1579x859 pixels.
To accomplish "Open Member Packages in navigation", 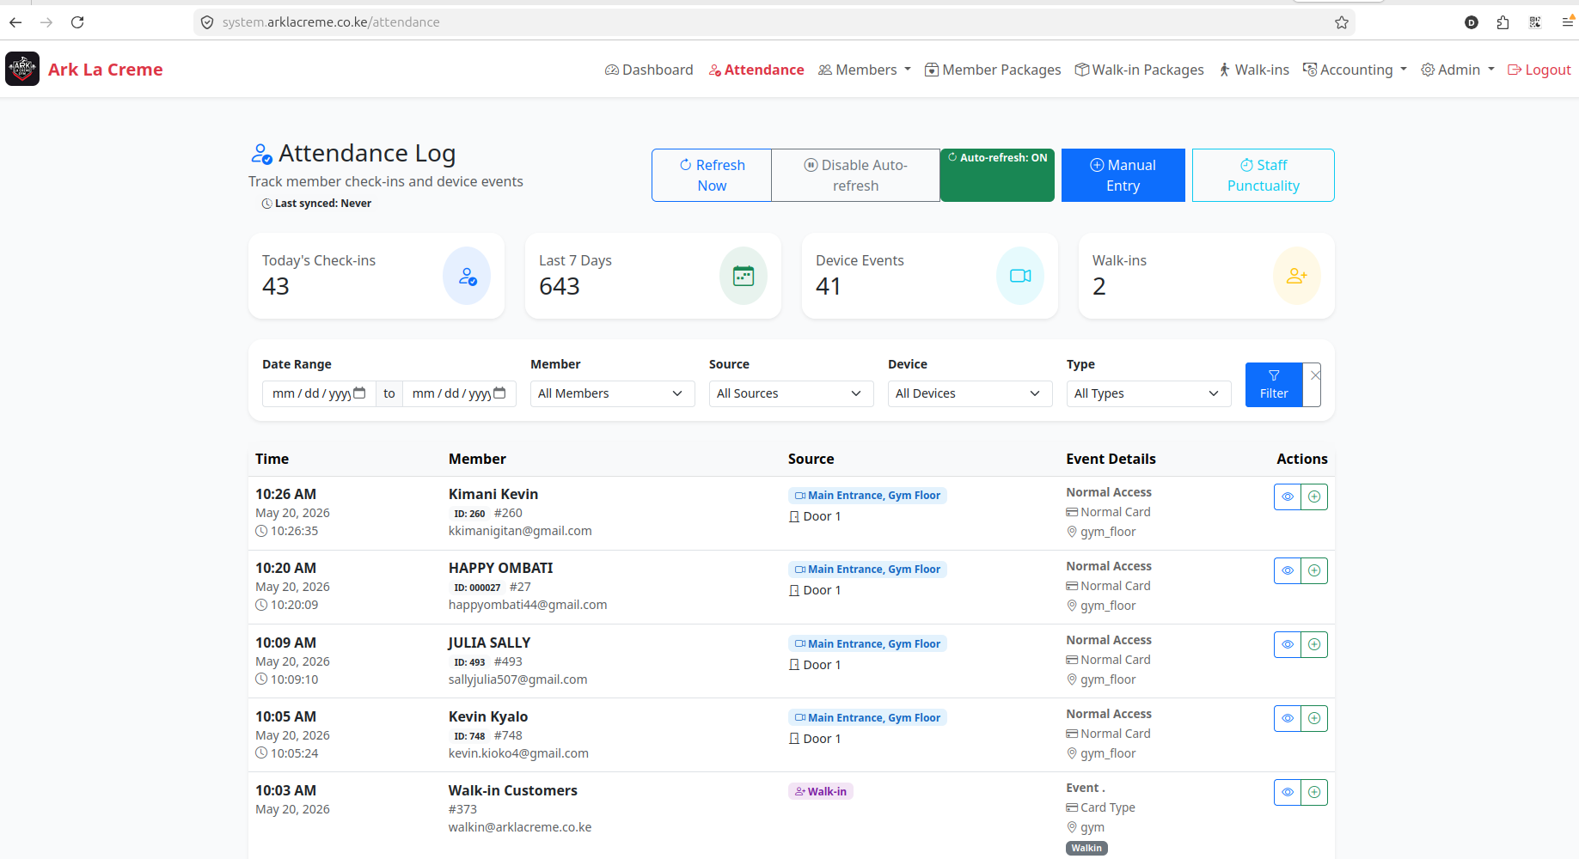I will [x=993, y=70].
